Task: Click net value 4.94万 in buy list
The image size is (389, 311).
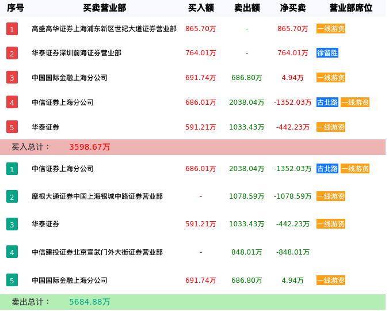Action: point(292,78)
